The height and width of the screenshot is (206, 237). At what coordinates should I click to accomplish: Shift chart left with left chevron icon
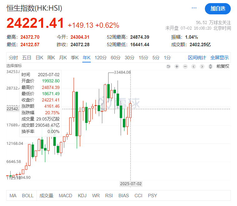pos(194,66)
